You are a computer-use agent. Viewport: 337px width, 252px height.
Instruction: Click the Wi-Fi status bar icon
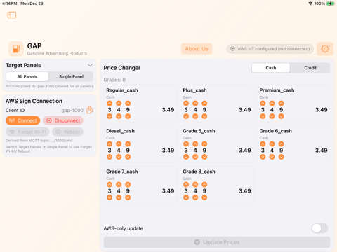pyautogui.click(x=310, y=3)
